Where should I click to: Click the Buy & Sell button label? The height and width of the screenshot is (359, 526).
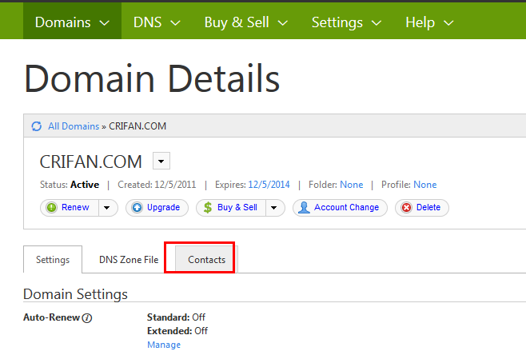tap(237, 207)
